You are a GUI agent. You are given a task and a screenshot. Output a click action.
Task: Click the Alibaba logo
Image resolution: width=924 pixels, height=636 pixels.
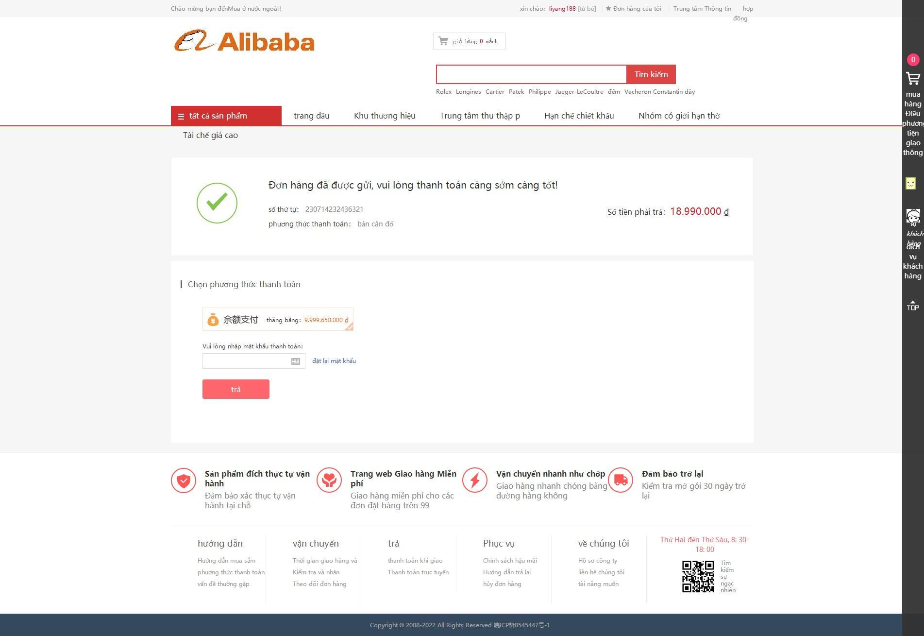(244, 41)
